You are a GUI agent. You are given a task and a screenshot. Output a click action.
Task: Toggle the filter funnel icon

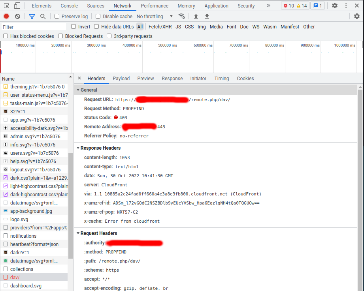(32, 16)
